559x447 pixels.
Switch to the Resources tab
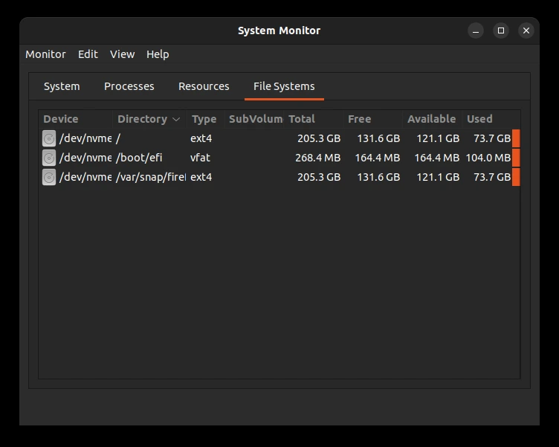204,86
